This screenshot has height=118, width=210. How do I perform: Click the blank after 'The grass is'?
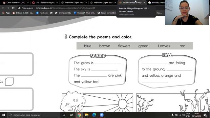pyautogui.click(x=108, y=63)
